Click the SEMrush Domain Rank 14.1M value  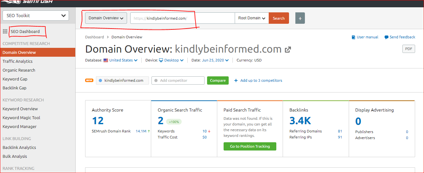(141, 131)
